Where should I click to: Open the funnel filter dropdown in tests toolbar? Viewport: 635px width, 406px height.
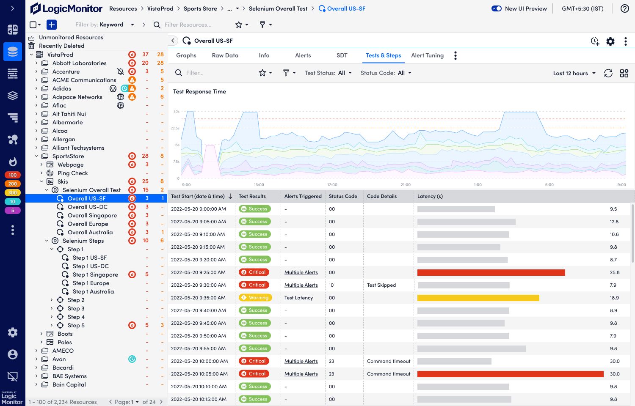[289, 73]
